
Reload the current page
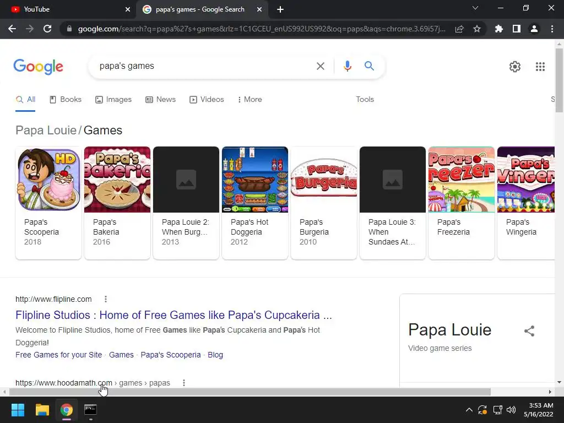pyautogui.click(x=47, y=29)
